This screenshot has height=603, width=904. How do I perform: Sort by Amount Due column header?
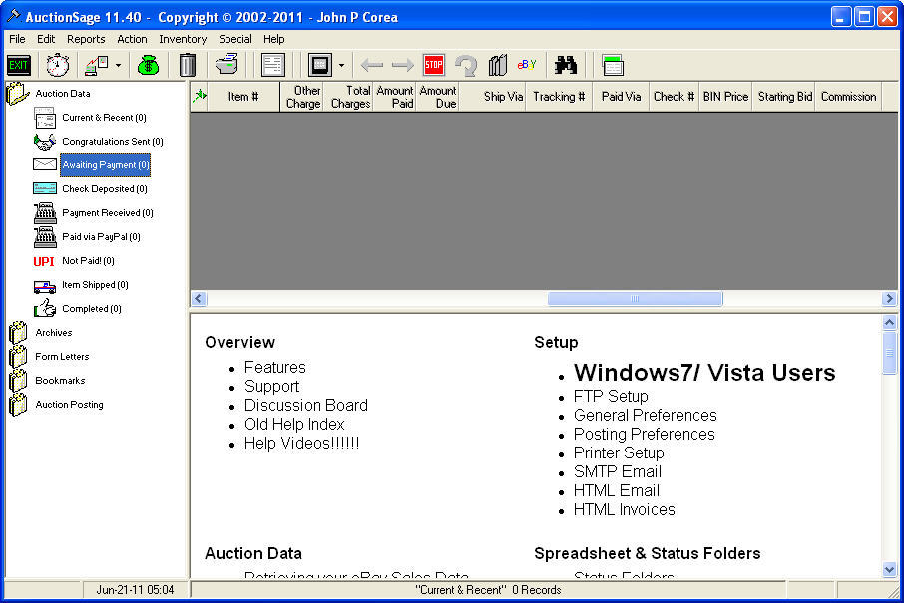438,96
